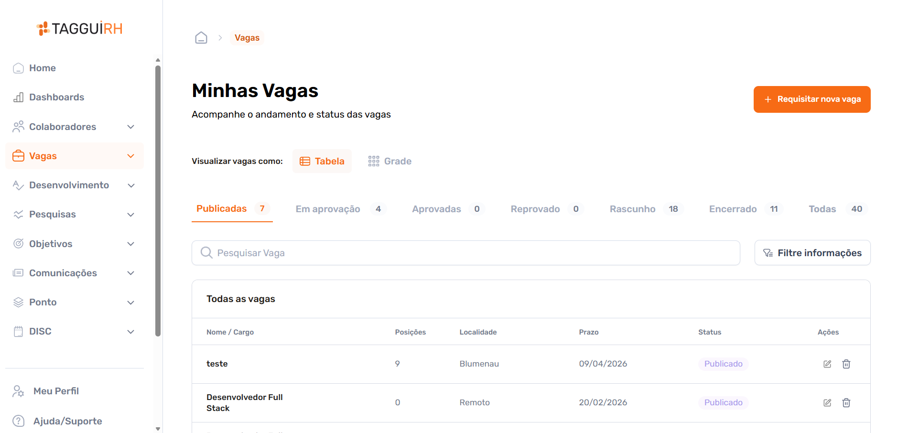Viewport: 898px width, 433px height.
Task: Collapse the Vagas menu chevron
Action: pyautogui.click(x=131, y=156)
